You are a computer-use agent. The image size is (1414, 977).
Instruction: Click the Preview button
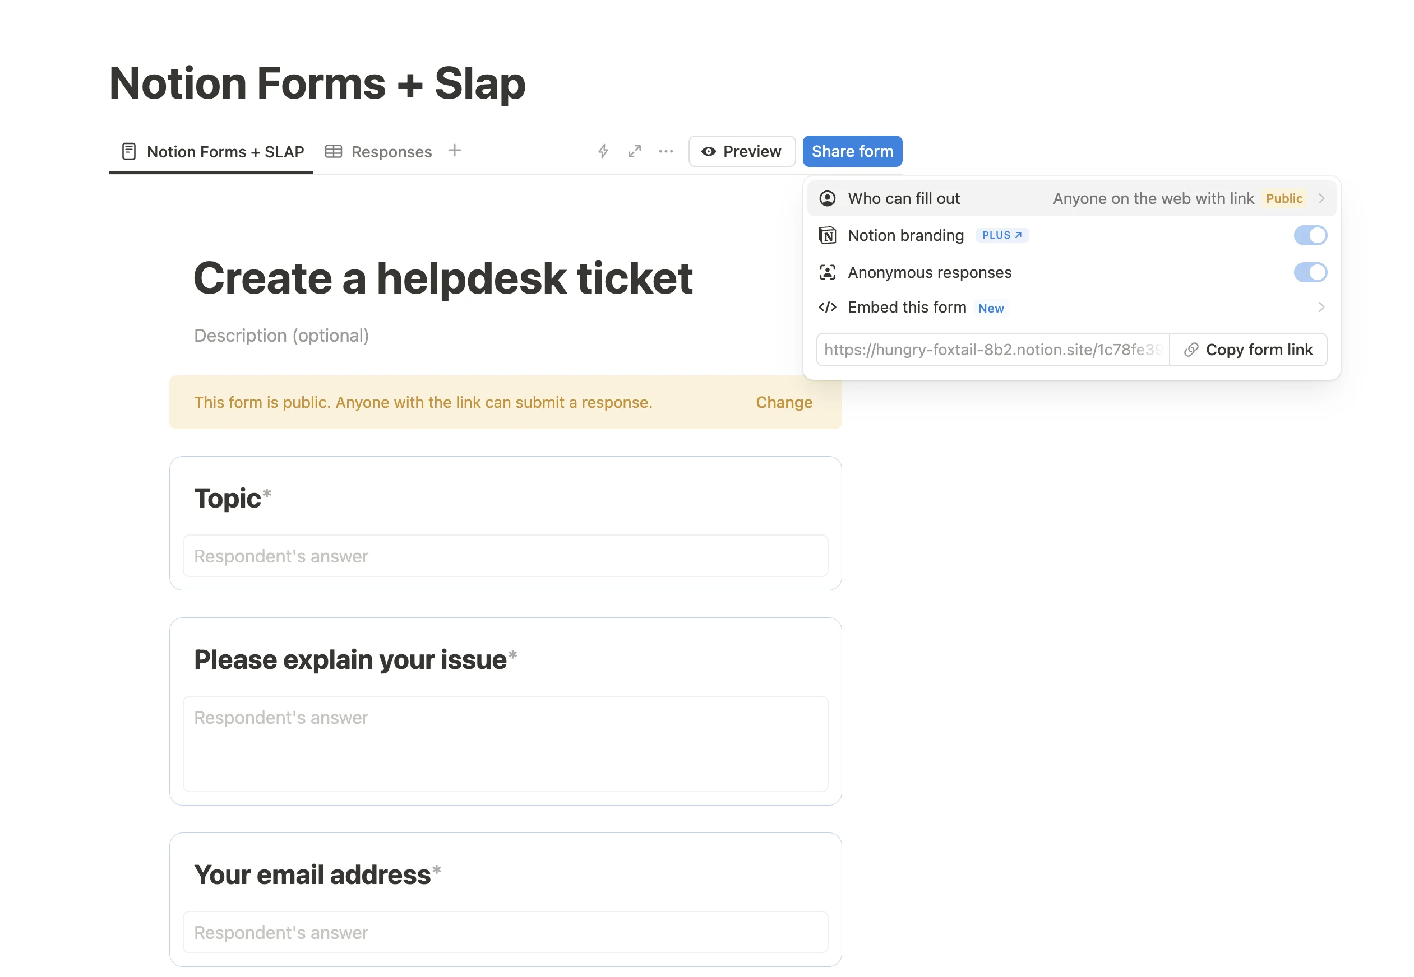pyautogui.click(x=741, y=151)
